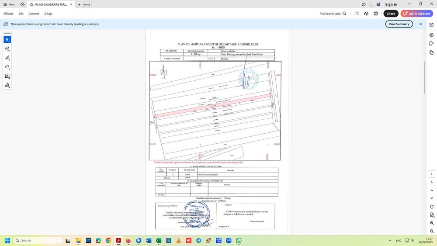Open the Convert menu
437x246 pixels.
click(x=34, y=14)
